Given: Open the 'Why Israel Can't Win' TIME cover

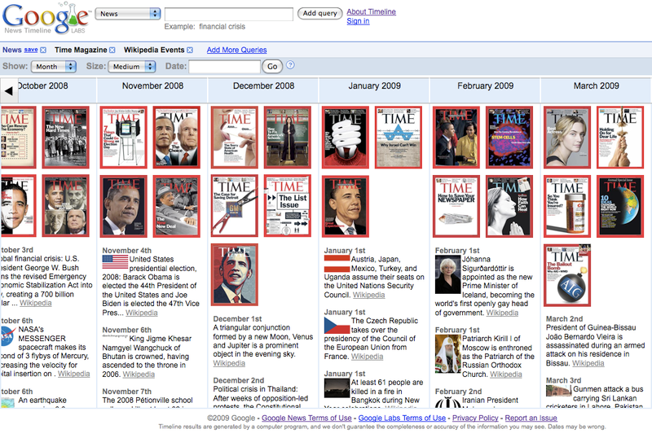Looking at the screenshot, I should 399,137.
